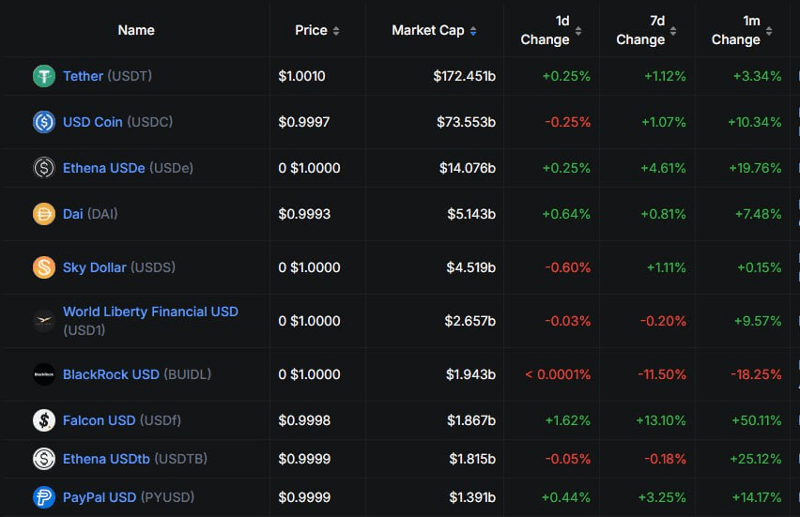Screen dimensions: 800x517
Task: Select Tether's $1.0010 price
Action: [x=301, y=76]
